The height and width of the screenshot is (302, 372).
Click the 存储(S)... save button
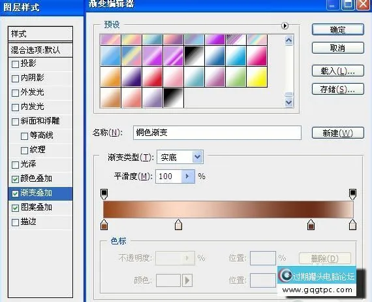338,89
